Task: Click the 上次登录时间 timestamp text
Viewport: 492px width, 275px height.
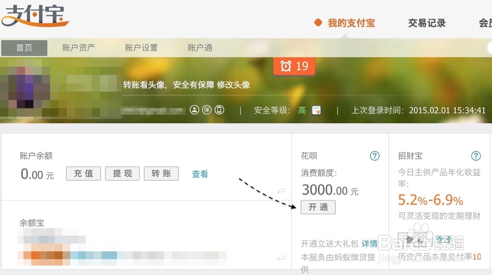Action: click(x=418, y=110)
